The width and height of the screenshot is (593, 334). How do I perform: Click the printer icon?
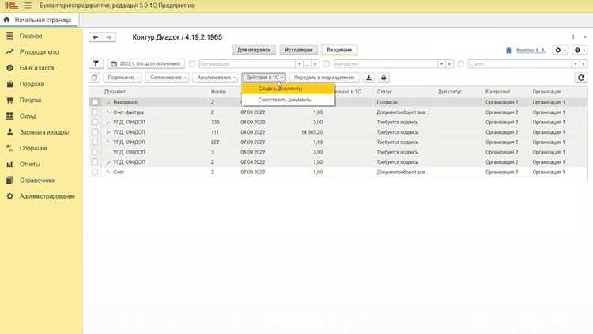[x=383, y=78]
